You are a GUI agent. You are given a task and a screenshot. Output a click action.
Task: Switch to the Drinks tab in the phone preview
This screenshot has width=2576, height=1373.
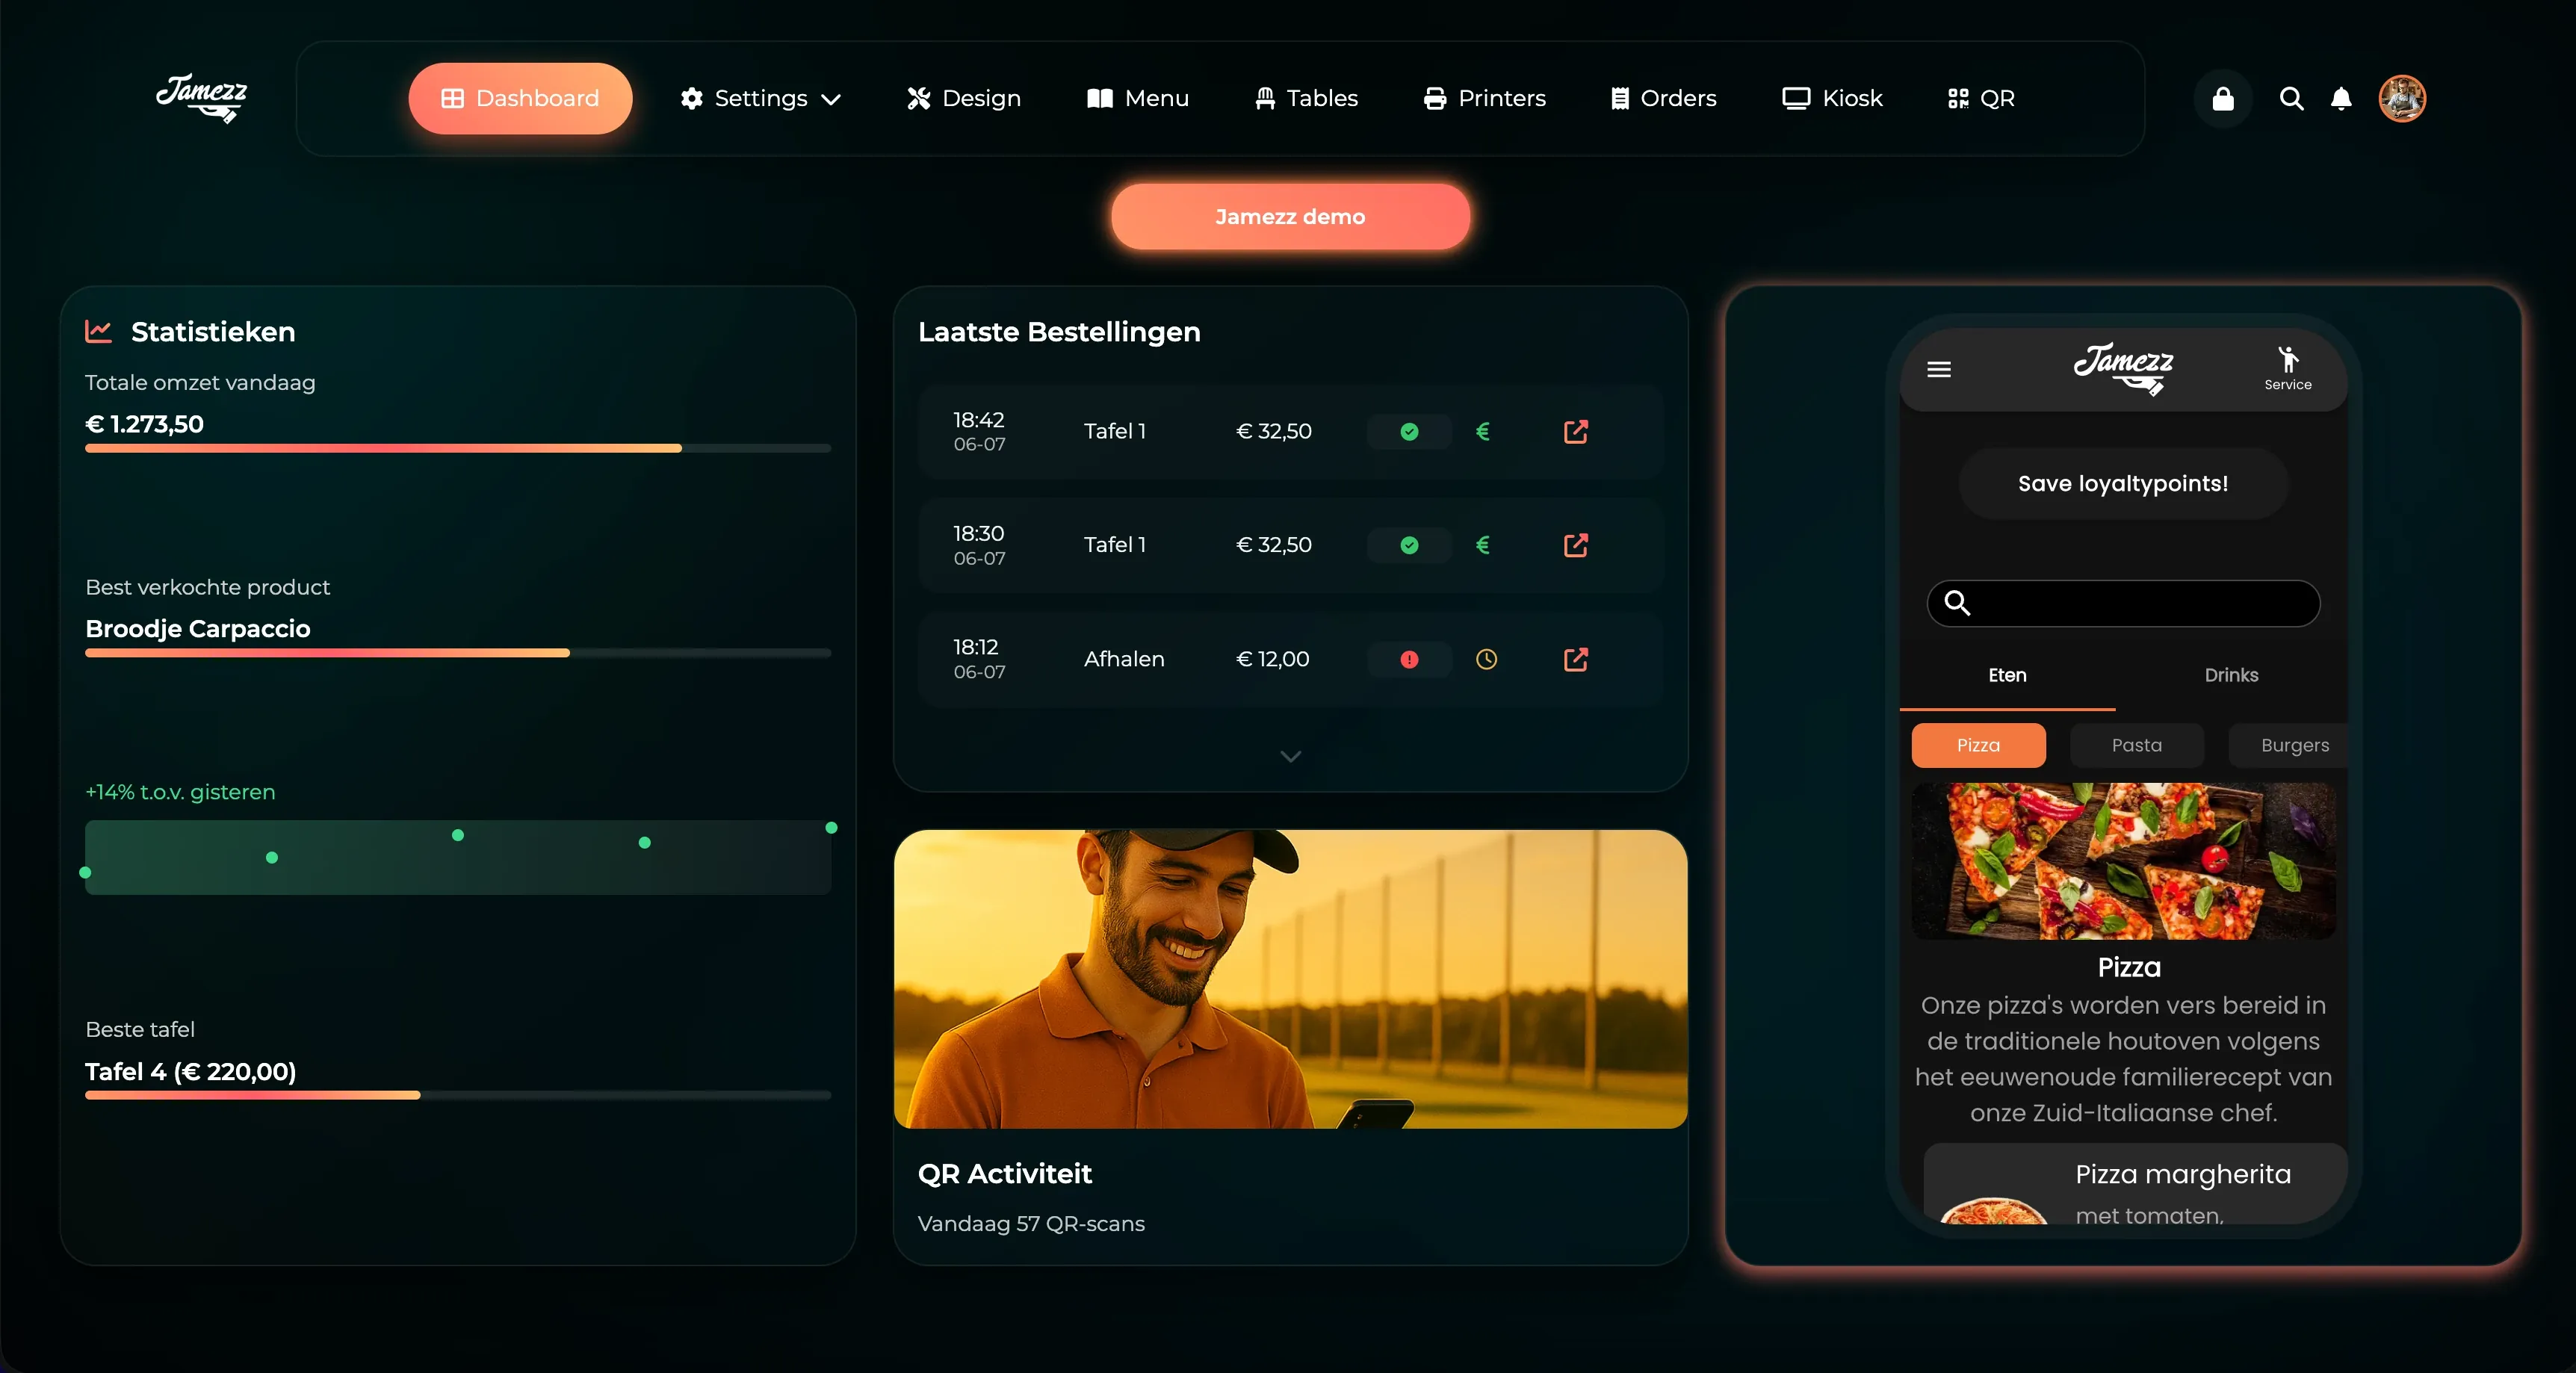[x=2231, y=675]
